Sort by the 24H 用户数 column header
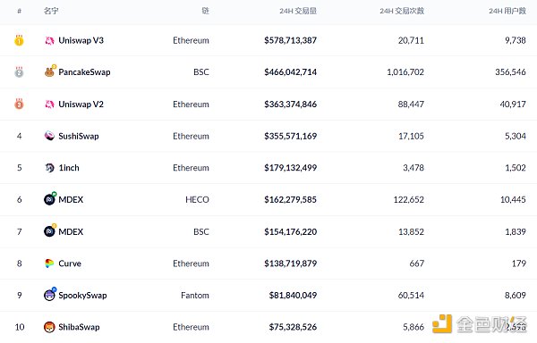The width and height of the screenshot is (537, 343). 507,11
